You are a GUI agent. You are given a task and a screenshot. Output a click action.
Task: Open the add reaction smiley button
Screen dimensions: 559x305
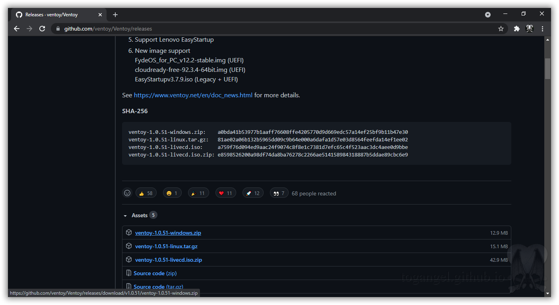[x=127, y=193]
